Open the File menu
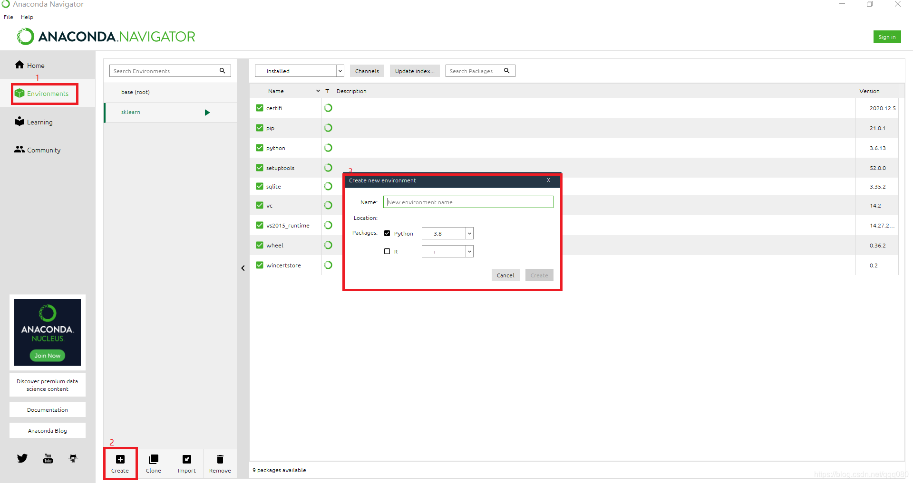 pos(9,17)
